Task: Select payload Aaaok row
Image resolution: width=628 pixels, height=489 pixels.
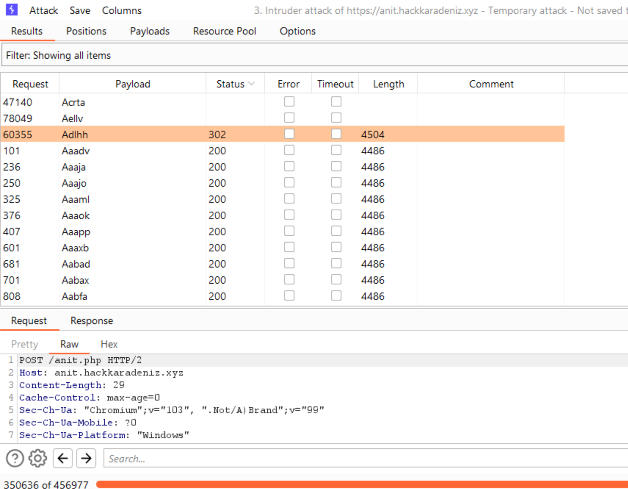Action: (282, 215)
